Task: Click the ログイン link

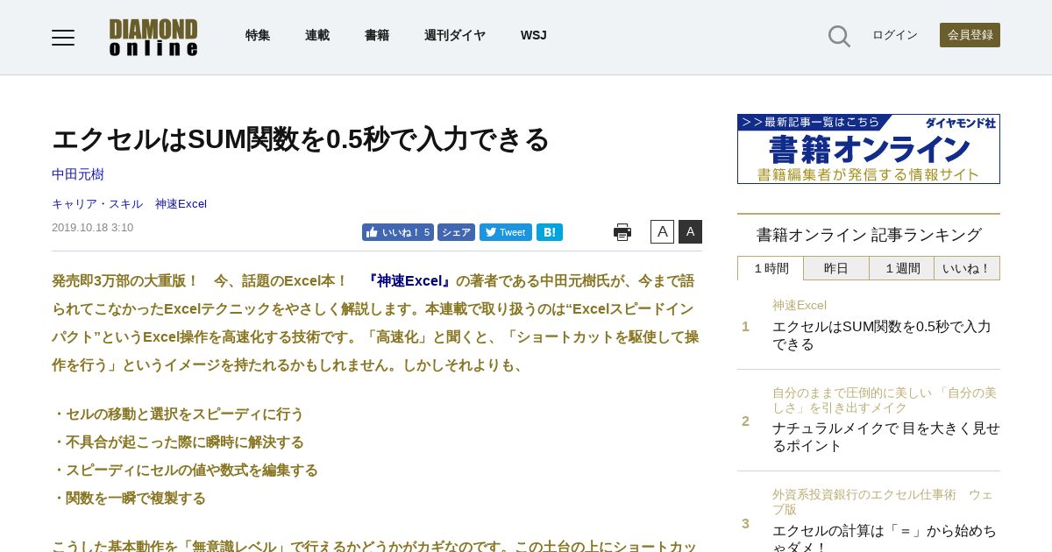Action: tap(895, 35)
